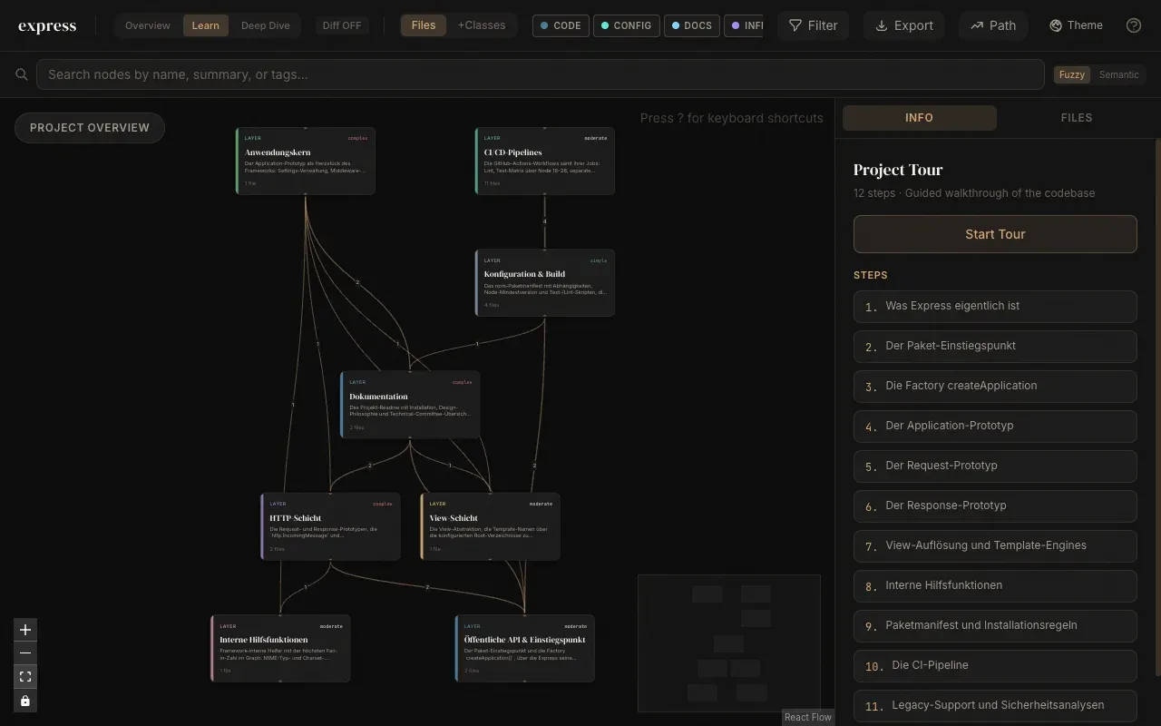Click the info panel scrollbar
The image size is (1161, 726).
click(1157, 408)
